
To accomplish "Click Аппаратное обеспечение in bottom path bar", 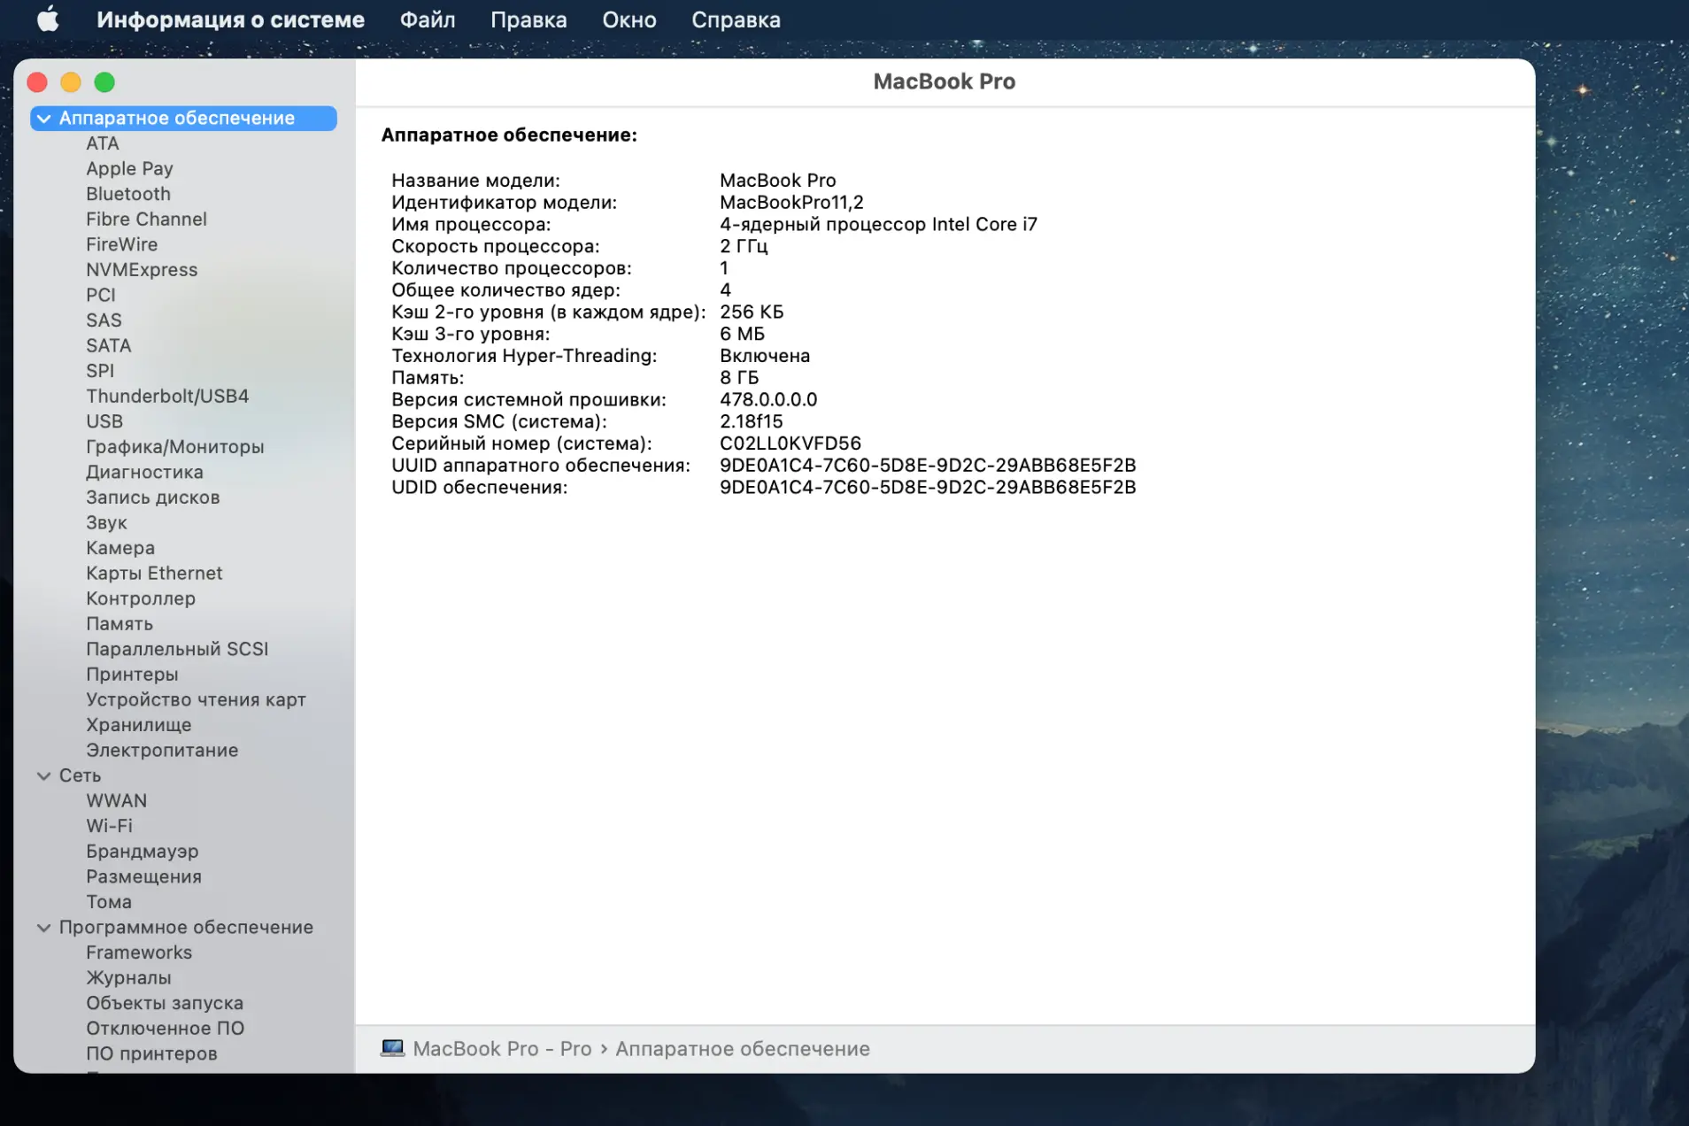I will tap(742, 1048).
